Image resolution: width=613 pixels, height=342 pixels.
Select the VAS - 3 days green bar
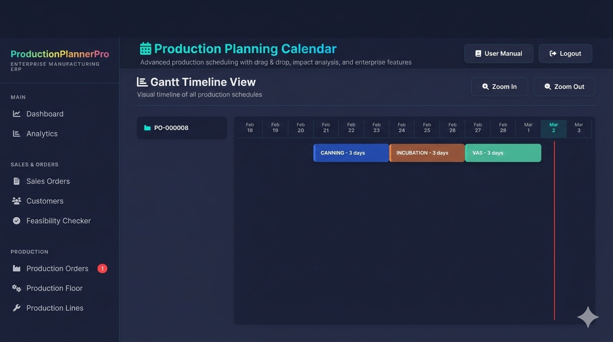coord(503,153)
